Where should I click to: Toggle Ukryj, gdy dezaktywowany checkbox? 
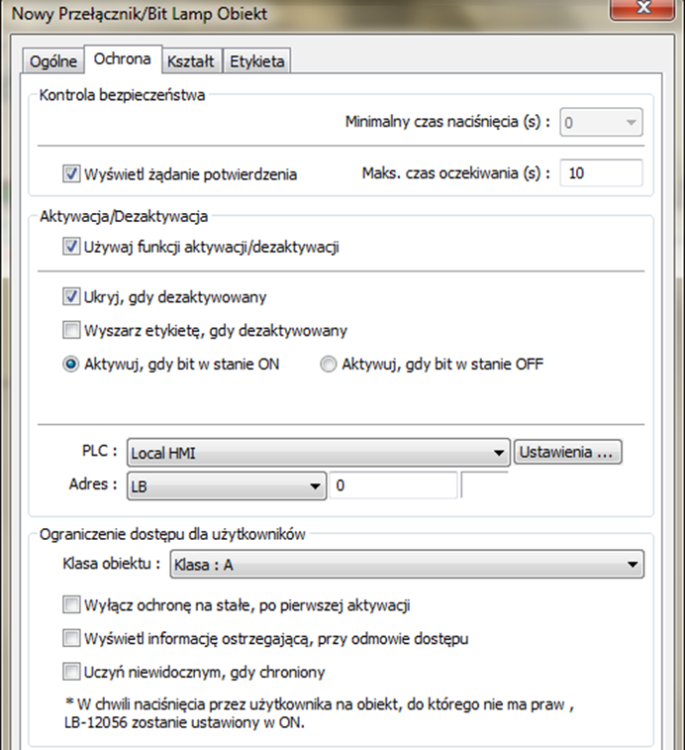[71, 296]
